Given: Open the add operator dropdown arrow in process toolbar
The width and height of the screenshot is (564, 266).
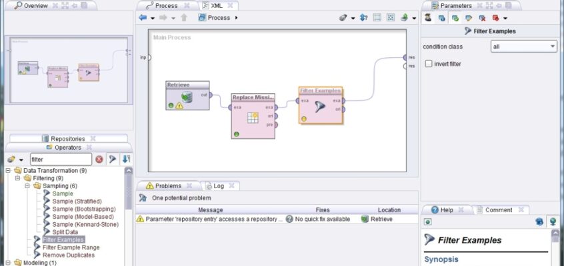Looking at the screenshot, I should (353, 19).
